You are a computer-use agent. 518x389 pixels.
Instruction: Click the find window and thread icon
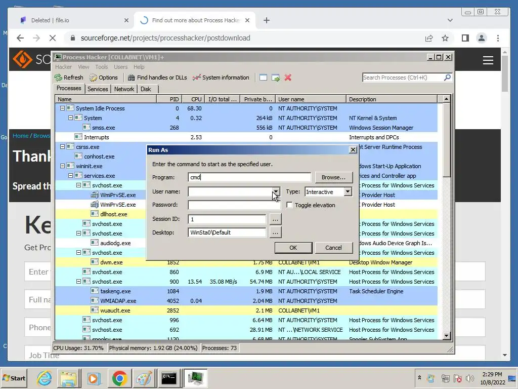tap(276, 77)
